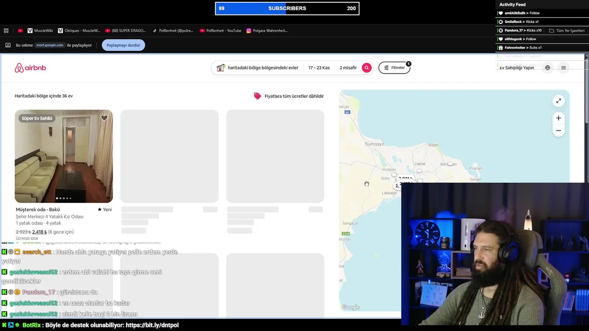Click the search location house icon
The height and width of the screenshot is (331, 589).
(221, 68)
